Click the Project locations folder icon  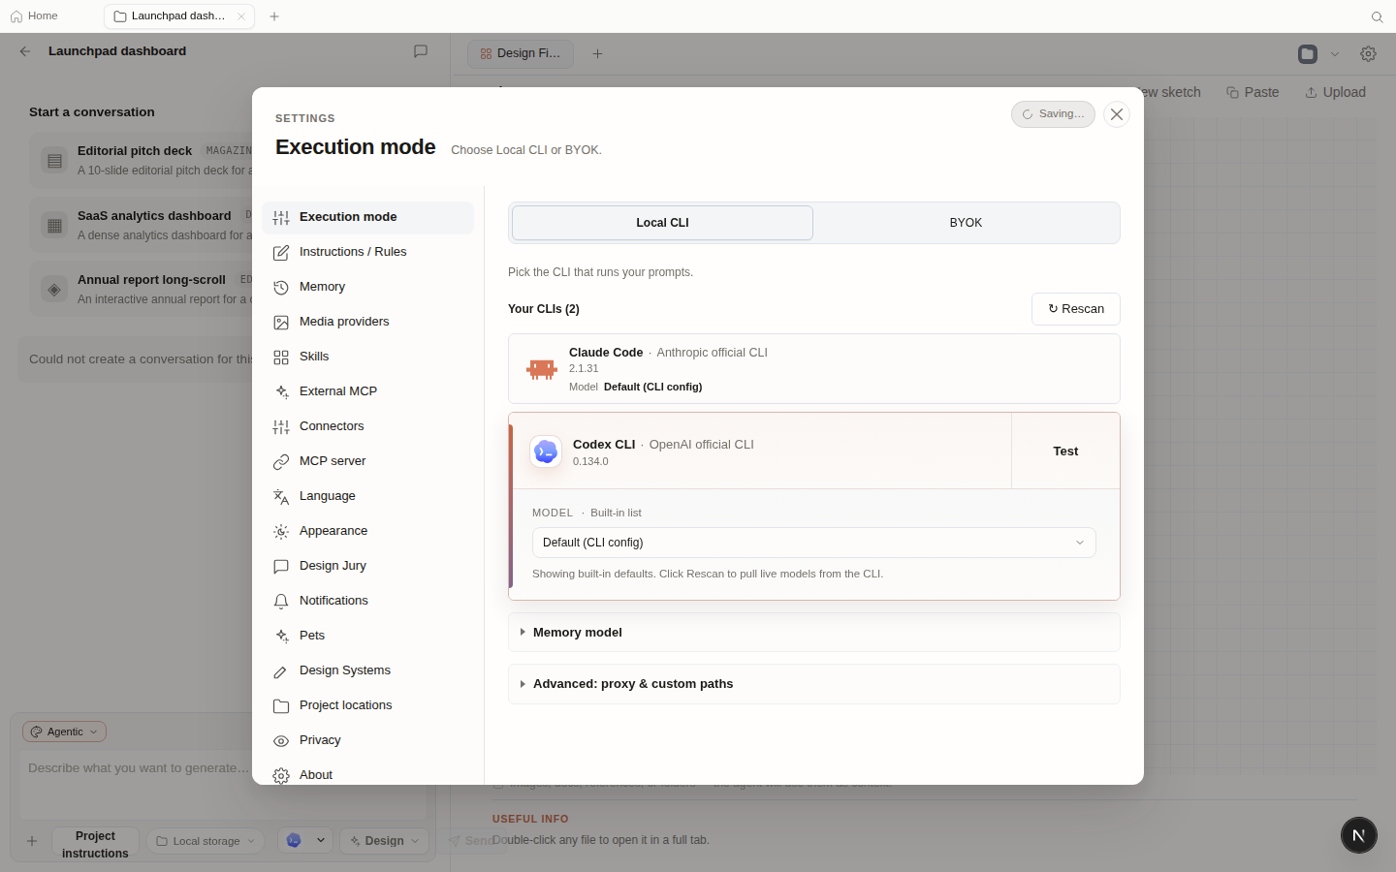point(281,706)
